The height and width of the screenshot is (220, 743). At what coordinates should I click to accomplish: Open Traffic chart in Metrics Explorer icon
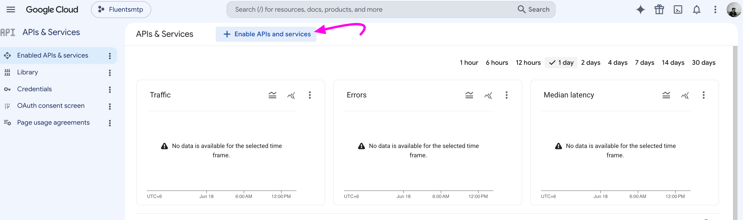coord(291,95)
